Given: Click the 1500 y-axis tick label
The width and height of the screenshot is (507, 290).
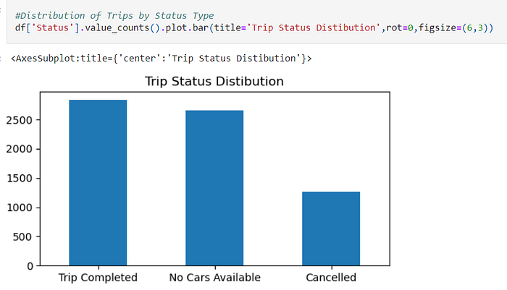Looking at the screenshot, I should [20, 178].
